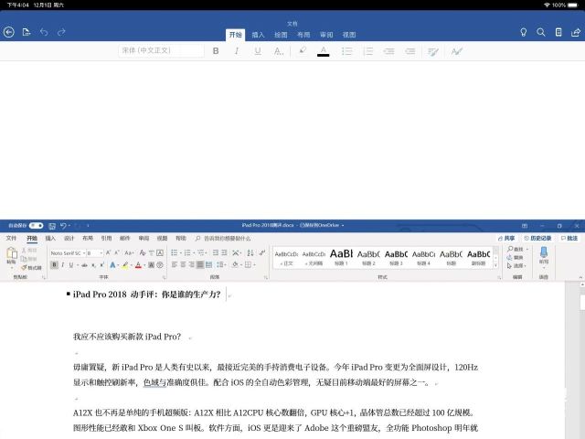Image resolution: width=585 pixels, height=439 pixels.
Task: Click 共享 share button in desktop Word
Action: tap(506, 238)
